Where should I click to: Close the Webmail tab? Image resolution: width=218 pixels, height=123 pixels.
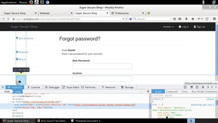point(72,13)
